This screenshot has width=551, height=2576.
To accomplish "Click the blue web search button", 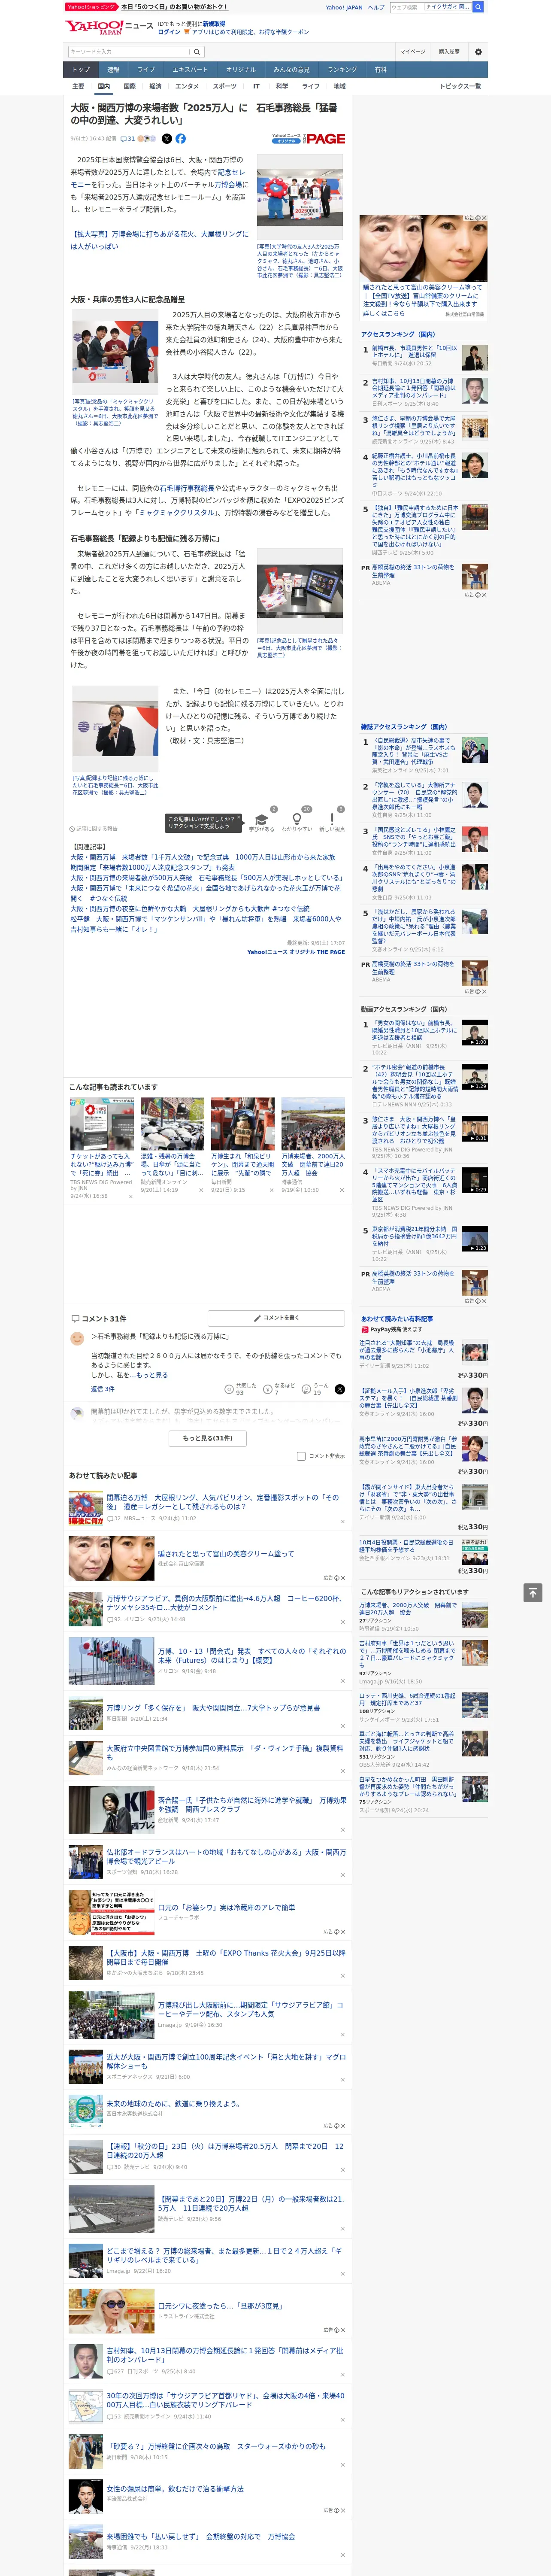I will pyautogui.click(x=478, y=7).
